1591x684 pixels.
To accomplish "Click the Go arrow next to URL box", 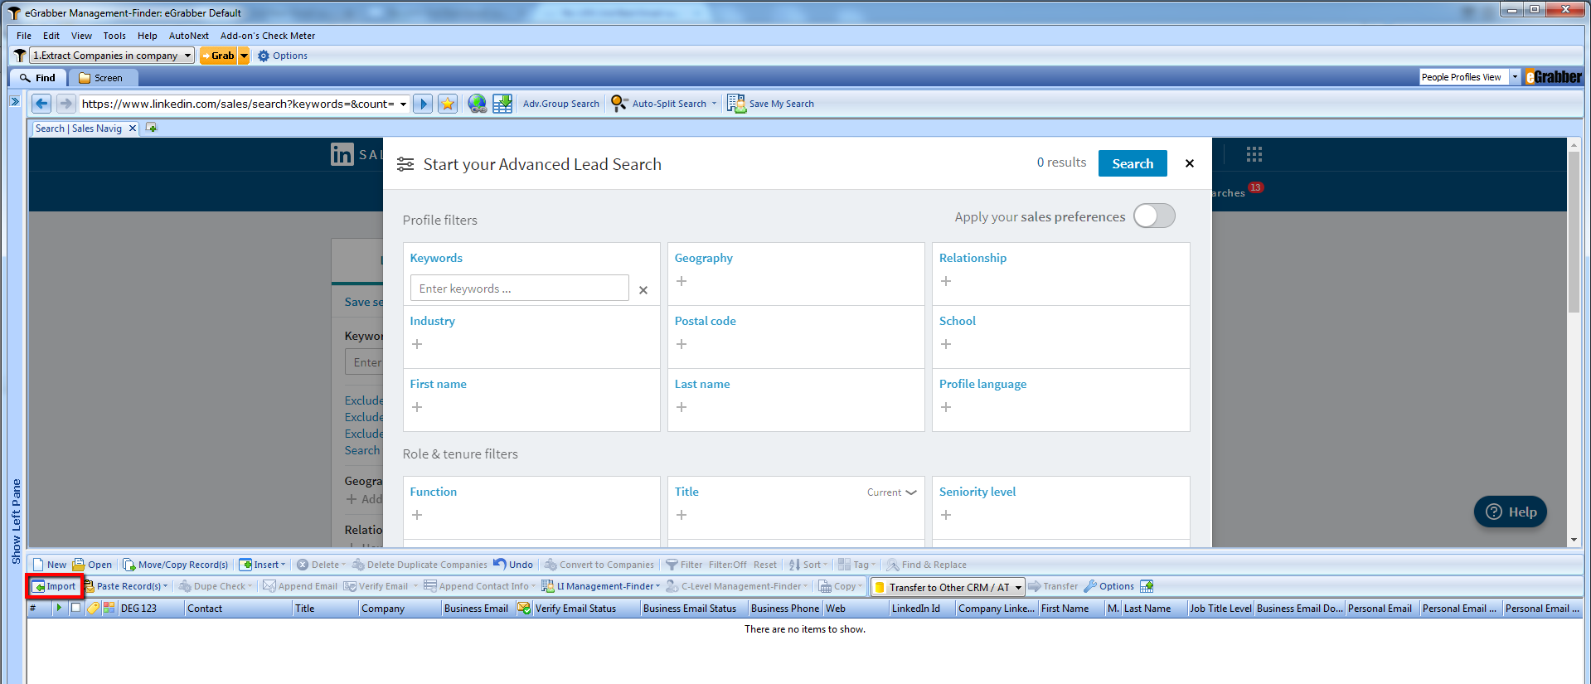I will (x=423, y=104).
